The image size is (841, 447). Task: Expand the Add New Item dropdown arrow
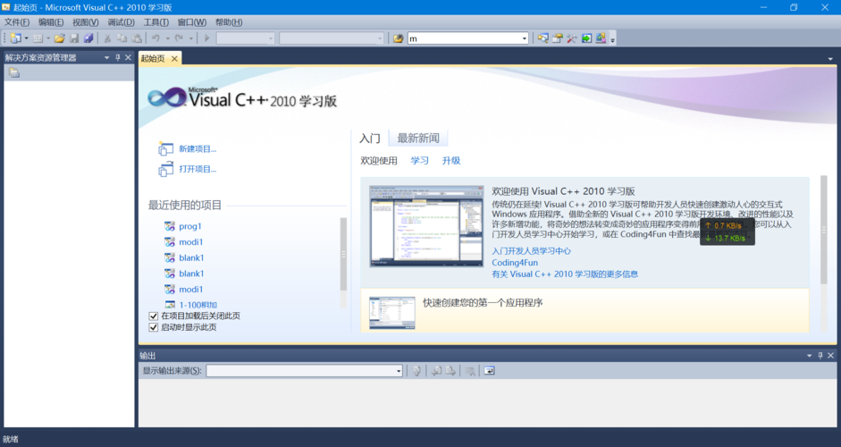47,38
